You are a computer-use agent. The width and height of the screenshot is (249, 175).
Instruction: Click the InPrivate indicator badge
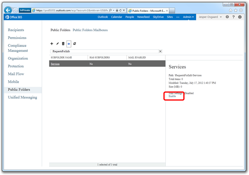point(25,10)
